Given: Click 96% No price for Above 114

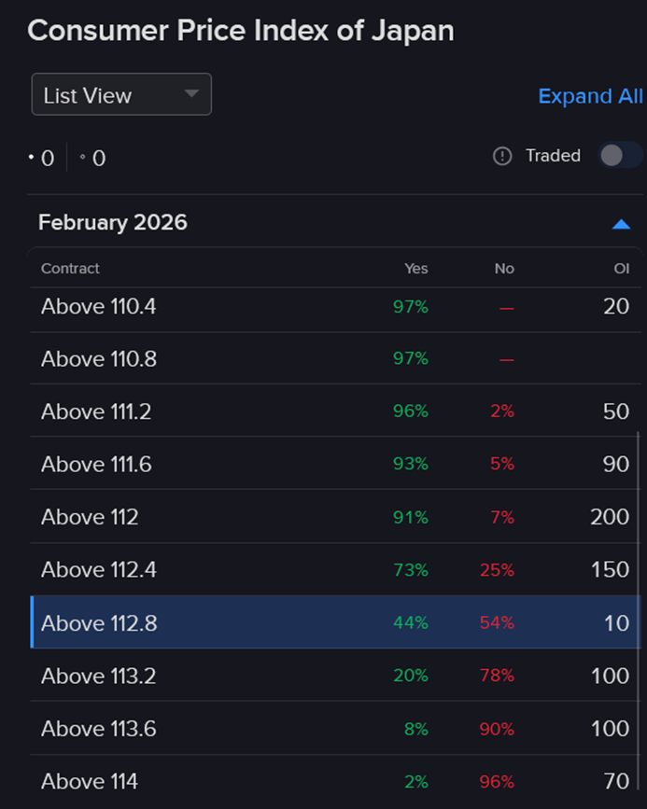Looking at the screenshot, I should point(497,782).
